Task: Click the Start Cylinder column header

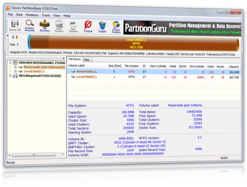Action: [158, 66]
